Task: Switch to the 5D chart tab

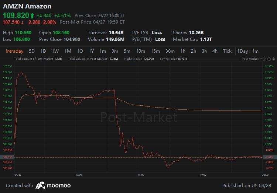Action: 32,51
